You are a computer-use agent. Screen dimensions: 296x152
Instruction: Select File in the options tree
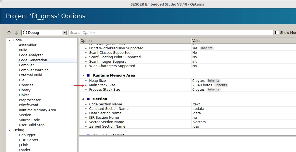click(21, 80)
